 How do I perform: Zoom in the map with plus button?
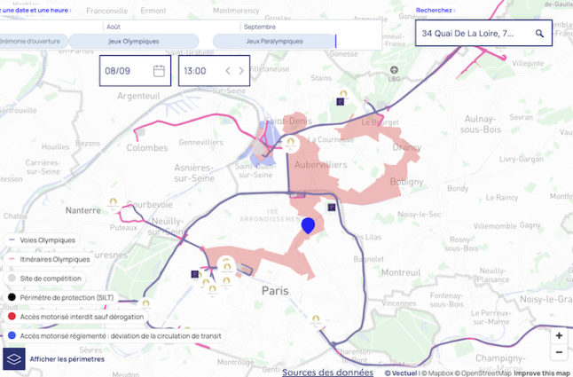coord(559,336)
